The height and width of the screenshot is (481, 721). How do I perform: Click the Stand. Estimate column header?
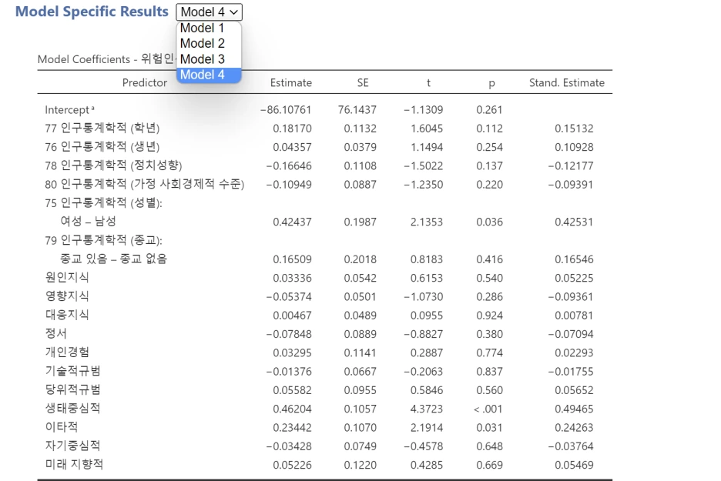pyautogui.click(x=567, y=83)
